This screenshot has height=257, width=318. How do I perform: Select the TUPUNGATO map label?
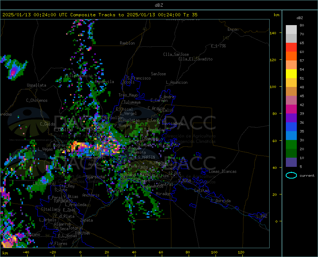click(63, 201)
